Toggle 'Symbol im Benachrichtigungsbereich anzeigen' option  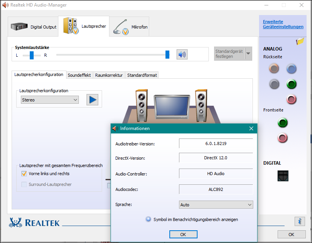tap(148, 219)
